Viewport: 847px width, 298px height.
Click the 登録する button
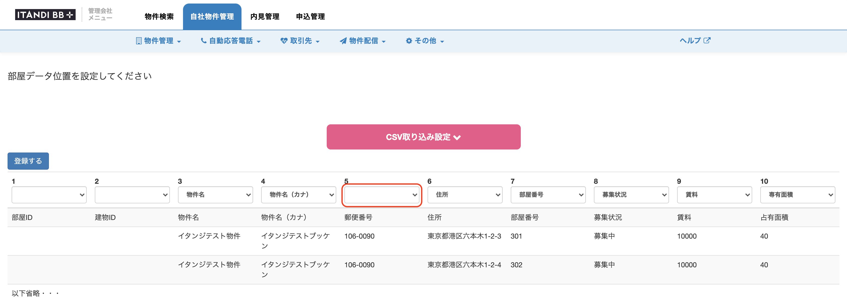coord(28,161)
